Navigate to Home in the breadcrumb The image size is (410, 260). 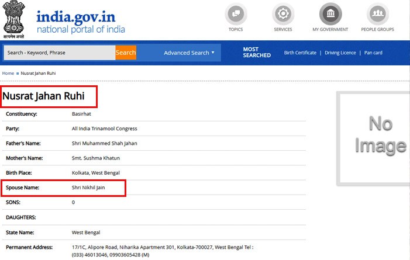click(x=8, y=73)
